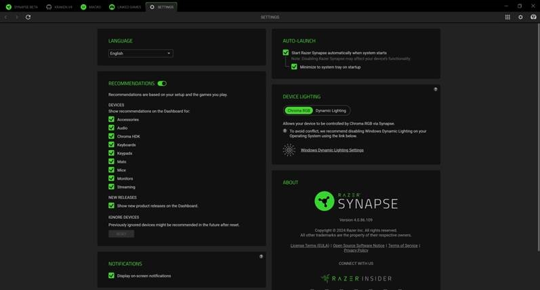Viewport: 540px width, 290px height.
Task: Select the Chroma RGB option
Action: click(x=299, y=111)
